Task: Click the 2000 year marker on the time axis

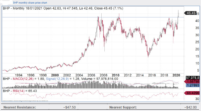Action: click(x=55, y=75)
